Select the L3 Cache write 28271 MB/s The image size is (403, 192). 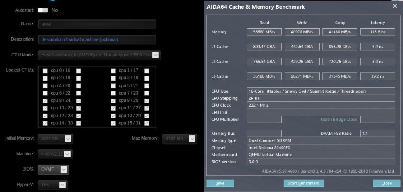(302, 76)
